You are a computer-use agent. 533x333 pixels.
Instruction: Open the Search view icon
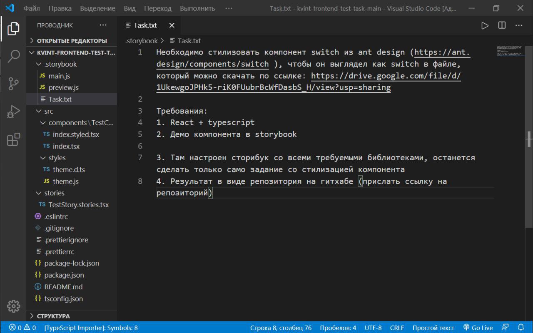point(13,56)
